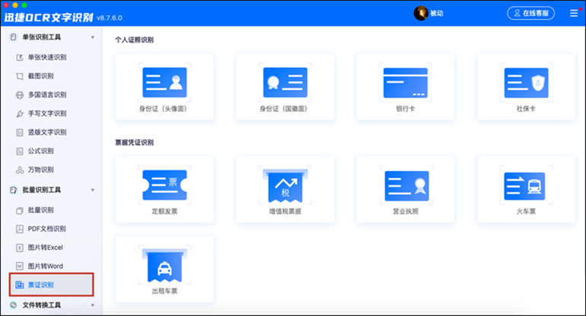Click the 图片转Excel icon
Image resolution: width=586 pixels, height=316 pixels.
[20, 247]
